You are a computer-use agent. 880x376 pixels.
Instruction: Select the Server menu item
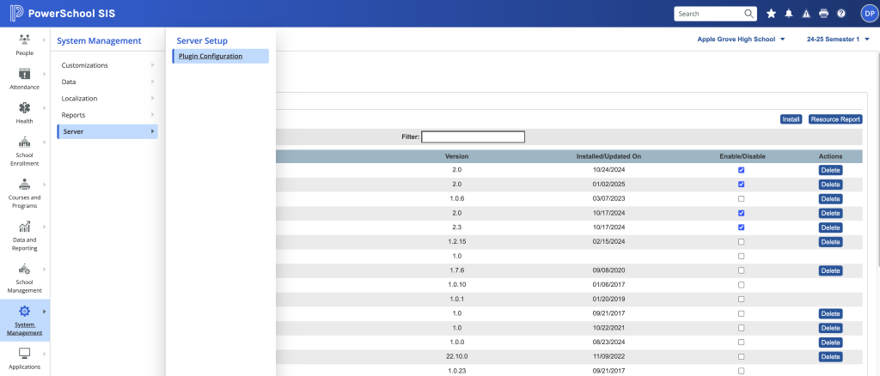click(x=107, y=131)
